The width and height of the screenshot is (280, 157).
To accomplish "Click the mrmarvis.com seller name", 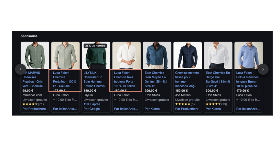I will pos(32,95).
